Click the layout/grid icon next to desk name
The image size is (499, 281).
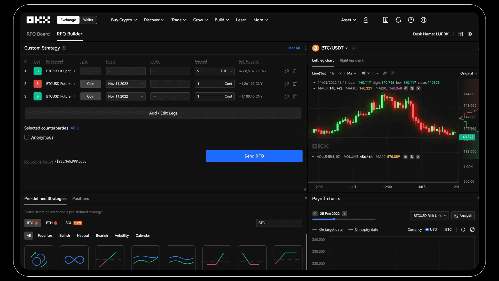point(461,34)
